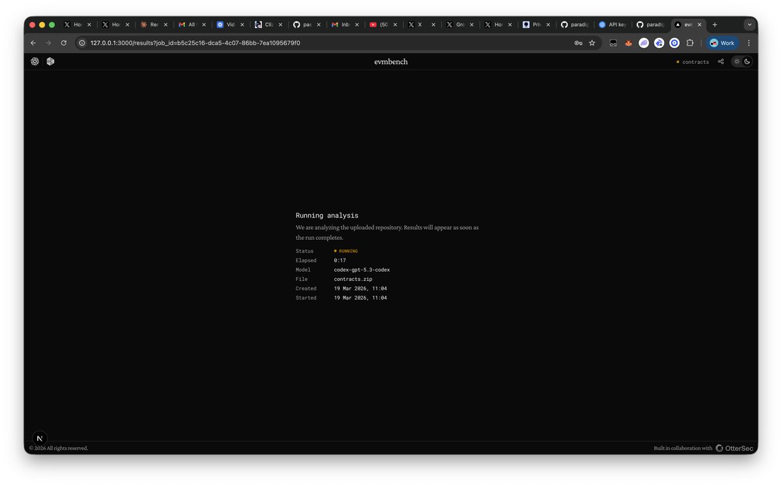Open the blue circle extension icon
Image resolution: width=782 pixels, height=486 pixels.
674,43
